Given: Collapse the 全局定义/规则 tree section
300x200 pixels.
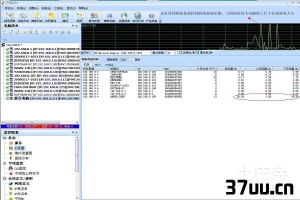Looking at the screenshot, I should (x=4, y=178).
